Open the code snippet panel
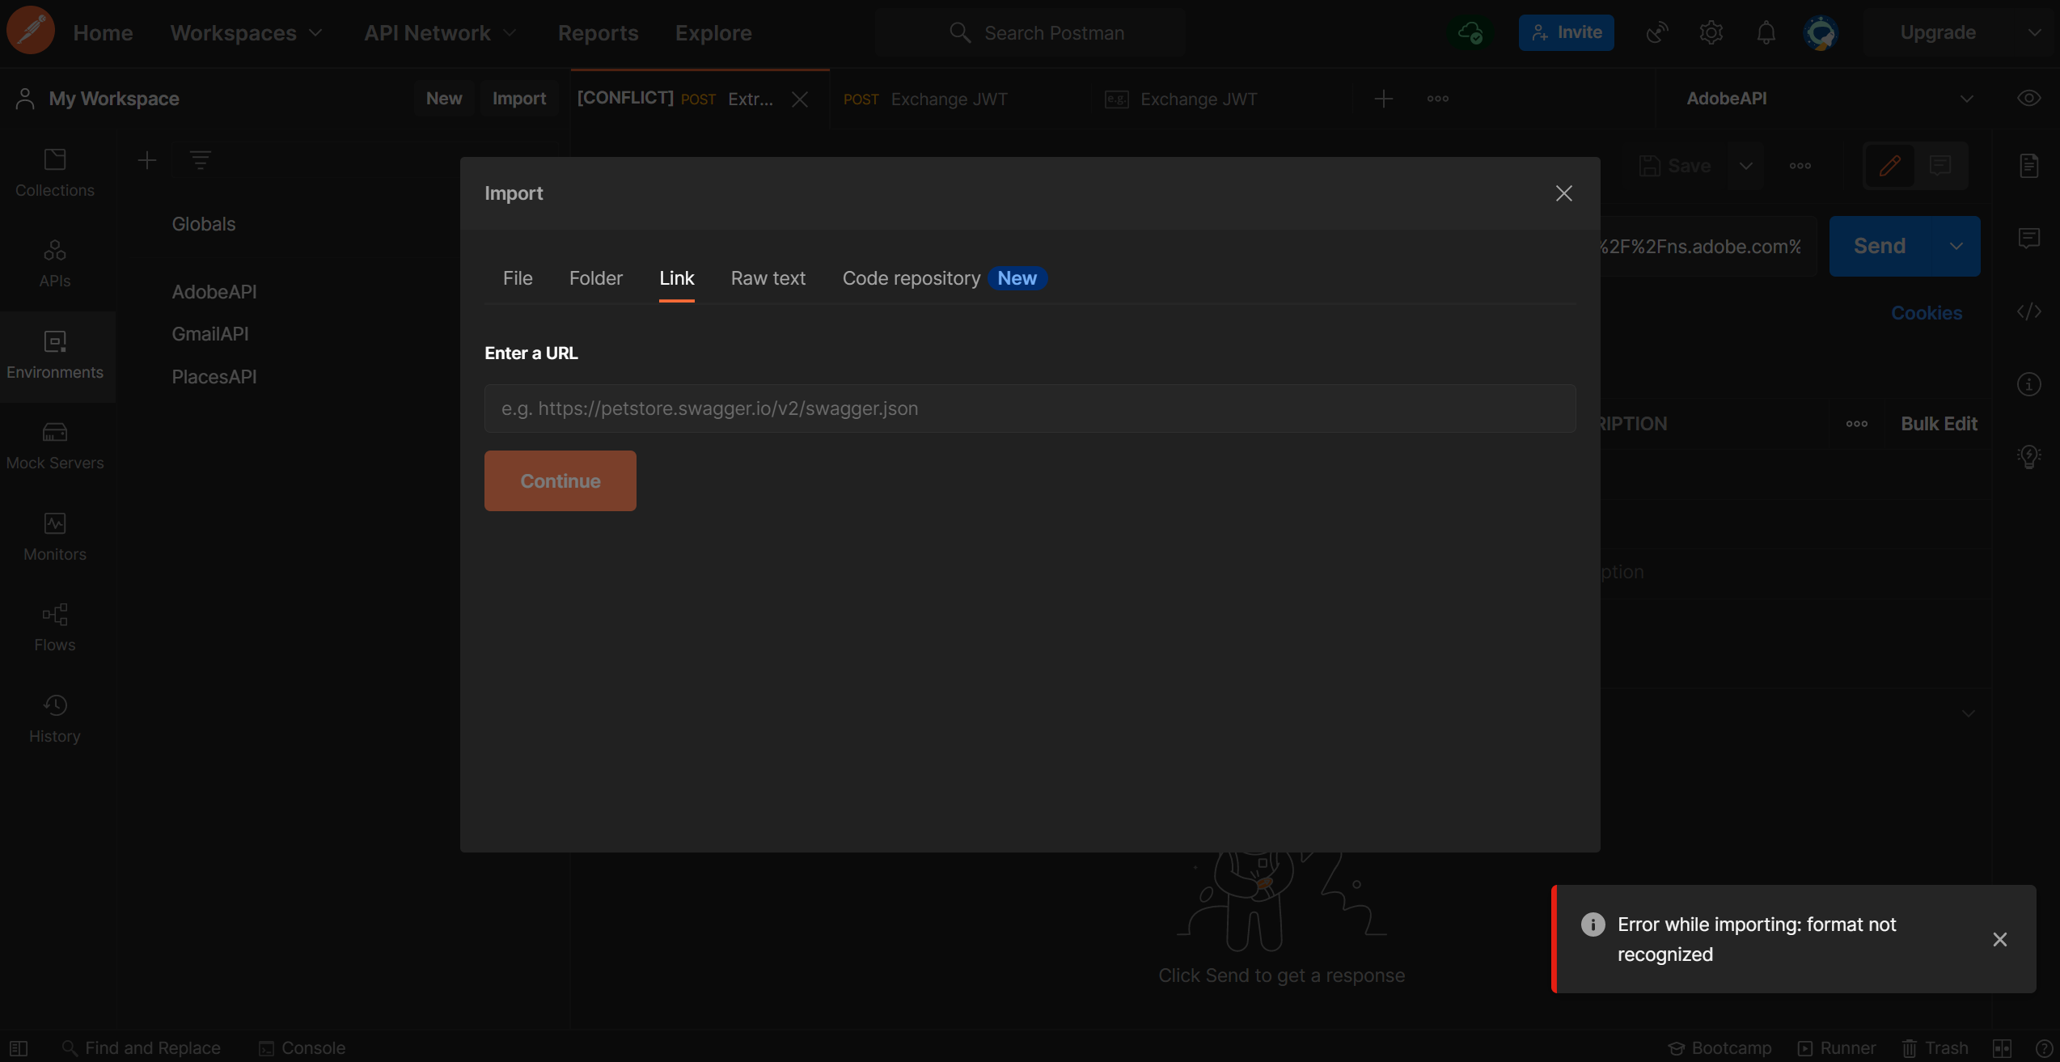2060x1062 pixels. [x=2029, y=311]
